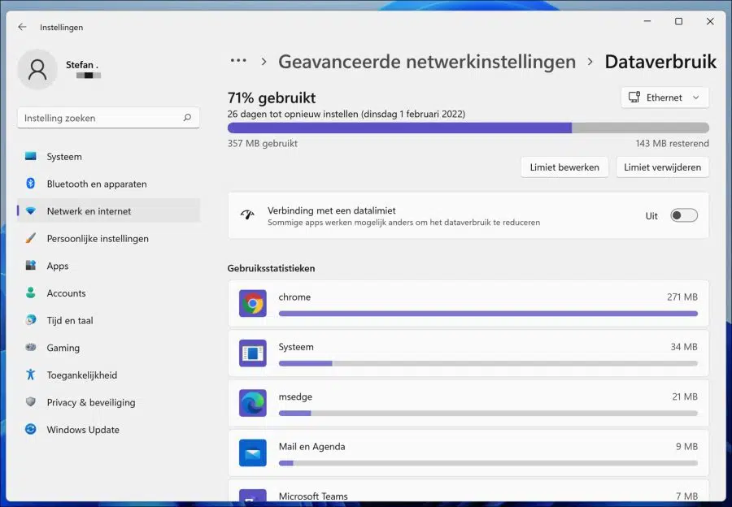This screenshot has height=507, width=732.
Task: Open Accounts settings category
Action: (x=108, y=293)
